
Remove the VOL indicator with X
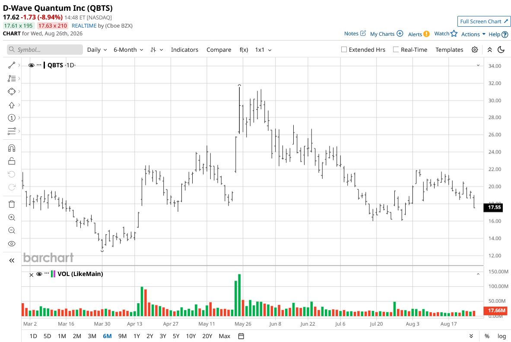[31, 275]
